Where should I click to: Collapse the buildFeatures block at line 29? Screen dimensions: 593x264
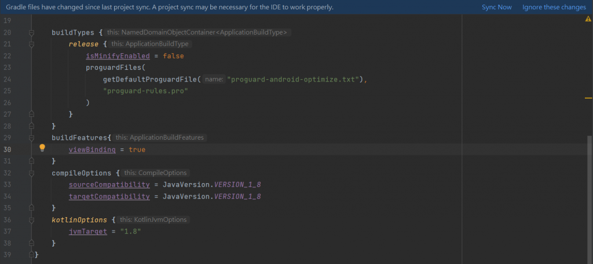coord(31,137)
